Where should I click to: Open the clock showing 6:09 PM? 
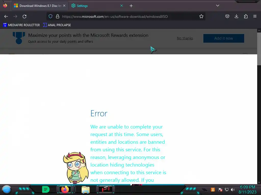[247, 189]
